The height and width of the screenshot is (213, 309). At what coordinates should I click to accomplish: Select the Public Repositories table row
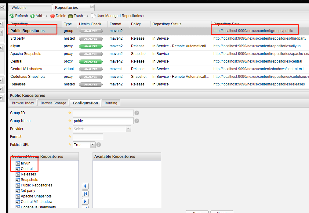point(159,31)
